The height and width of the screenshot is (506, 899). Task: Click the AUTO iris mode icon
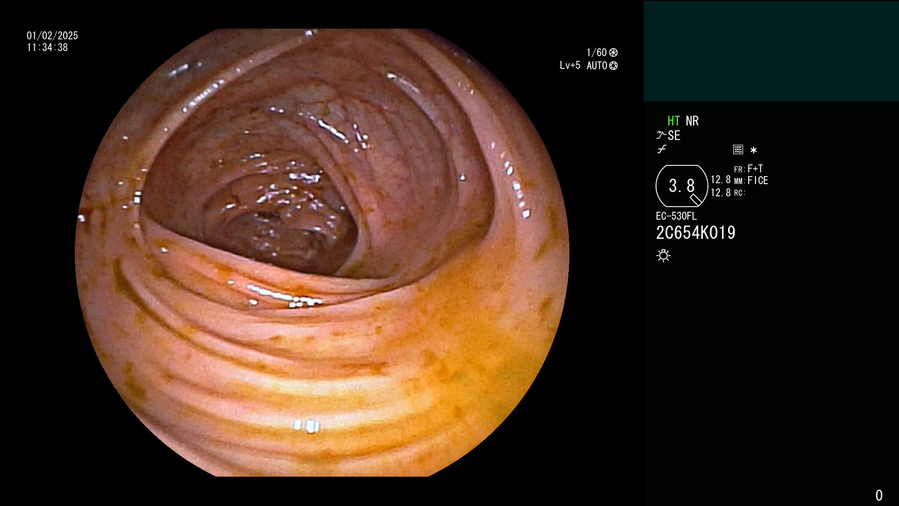[613, 66]
